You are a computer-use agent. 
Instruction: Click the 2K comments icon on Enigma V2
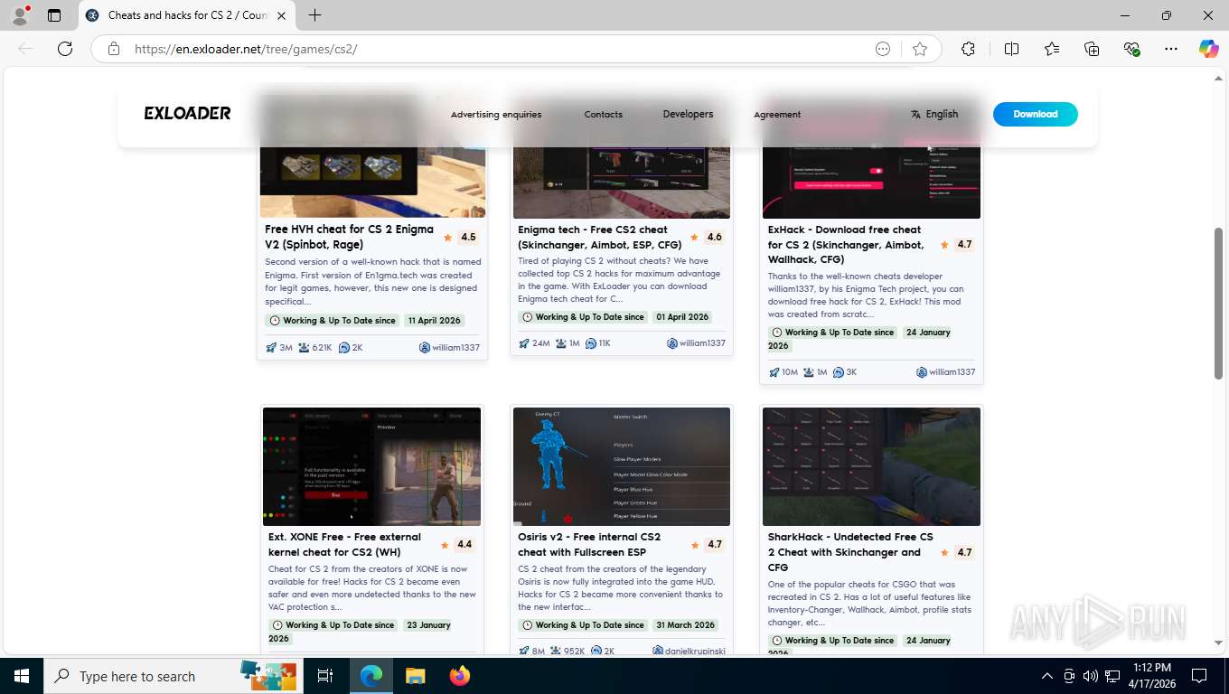344,348
